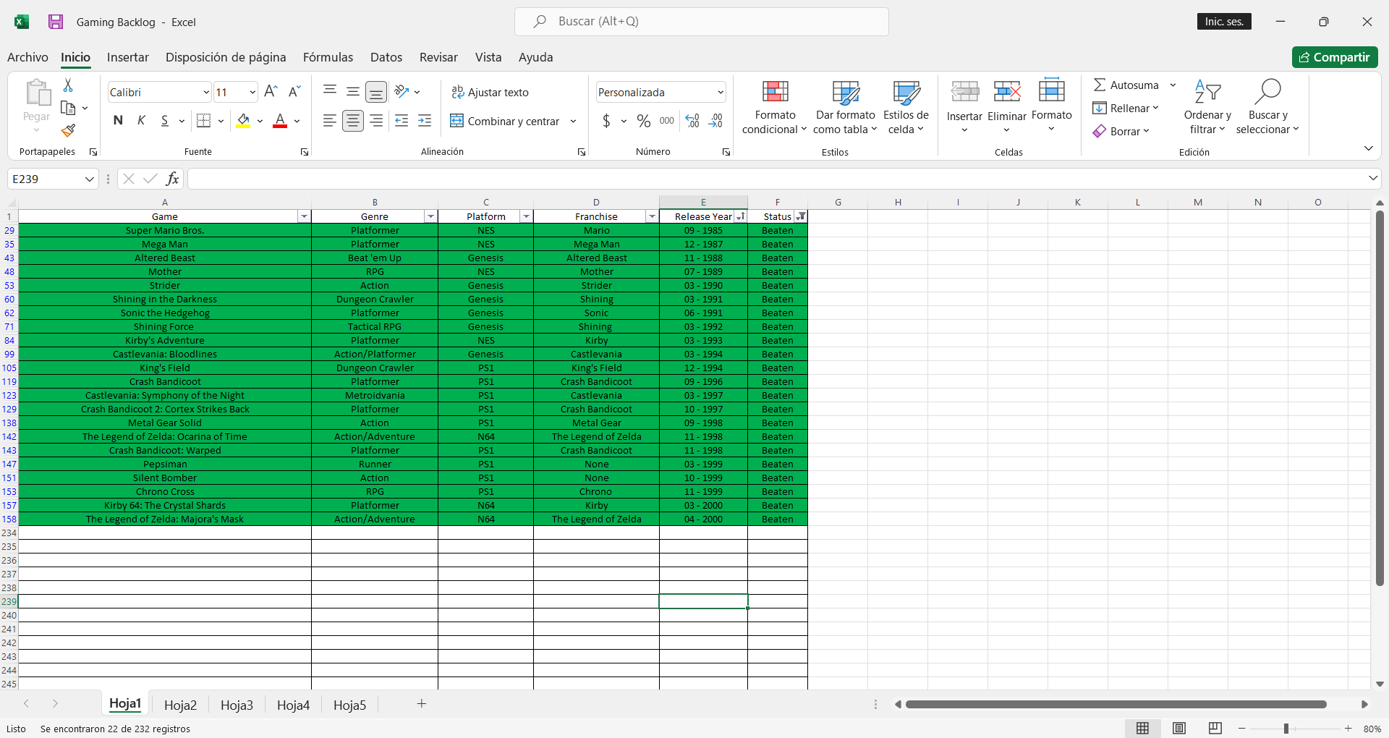Click the Borrar button
The height and width of the screenshot is (738, 1389).
click(1121, 132)
